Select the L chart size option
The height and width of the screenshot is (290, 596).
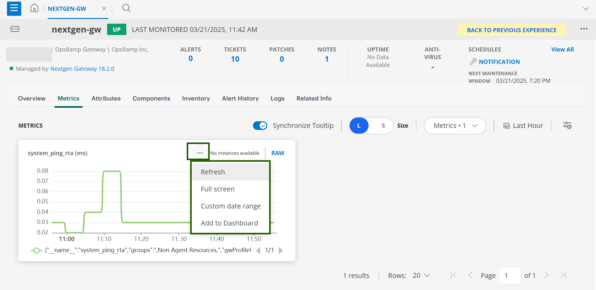click(x=359, y=126)
